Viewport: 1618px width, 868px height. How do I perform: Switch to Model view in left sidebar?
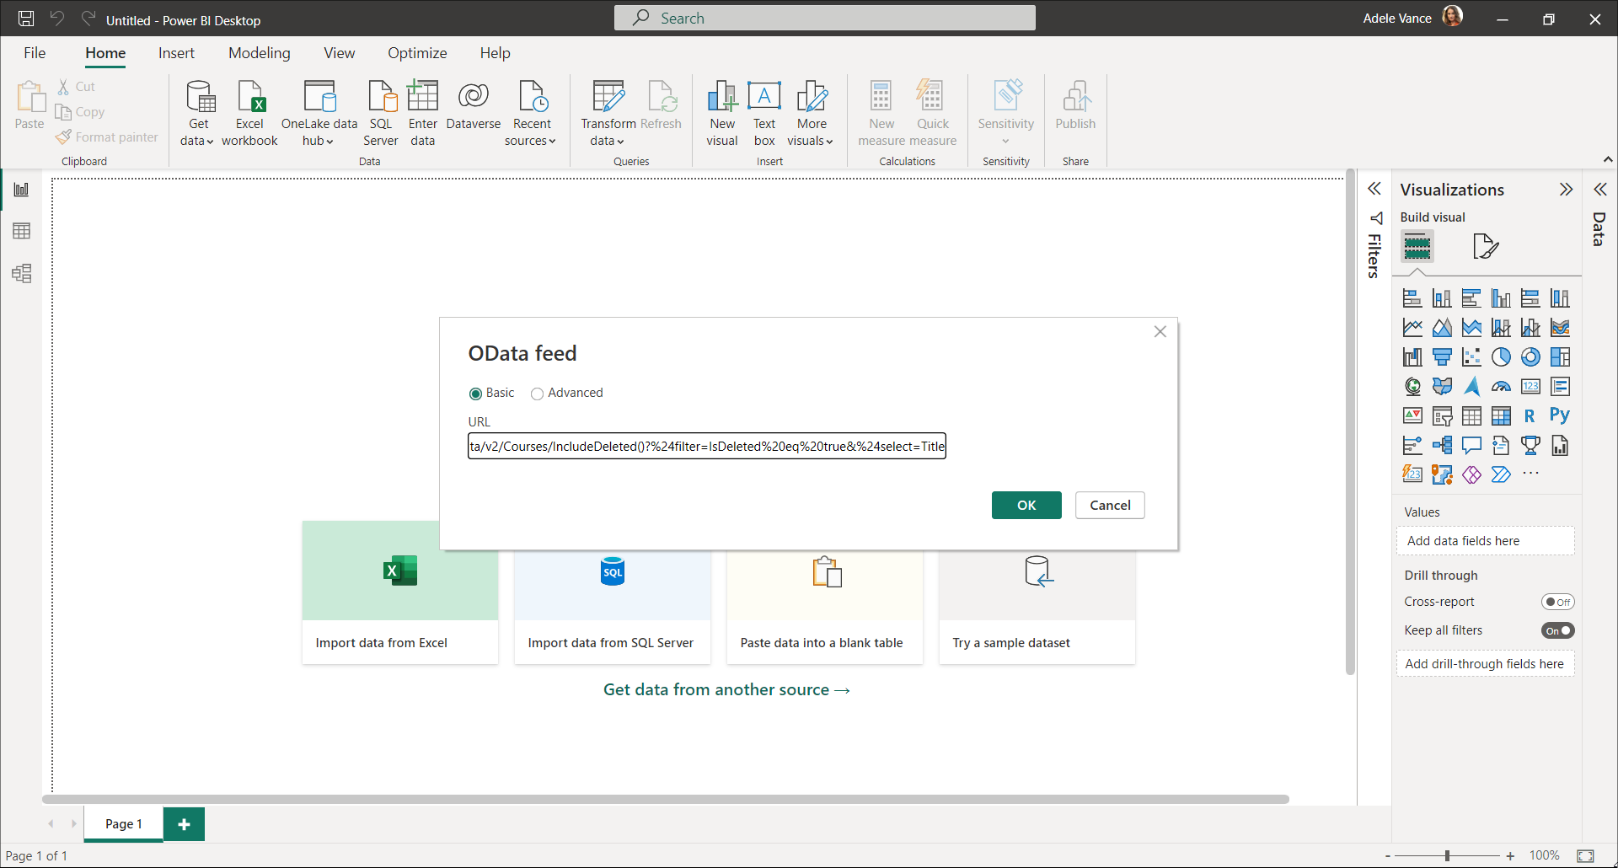point(22,273)
